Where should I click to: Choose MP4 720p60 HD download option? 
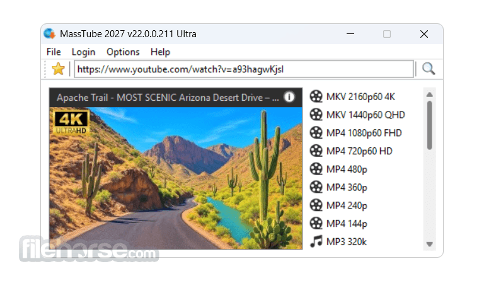point(359,151)
